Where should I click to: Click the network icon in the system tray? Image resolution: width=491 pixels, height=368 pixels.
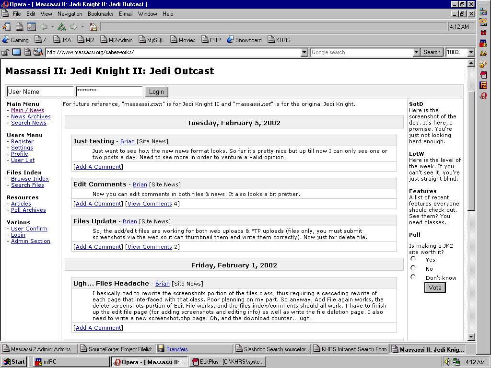click(x=456, y=362)
